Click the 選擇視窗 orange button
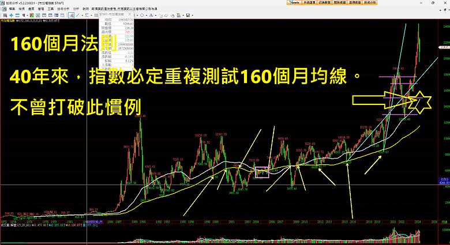Viewport: 450px width, 245px height. (x=355, y=2)
